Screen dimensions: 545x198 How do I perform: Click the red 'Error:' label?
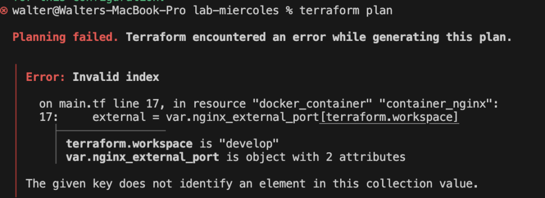coord(46,77)
